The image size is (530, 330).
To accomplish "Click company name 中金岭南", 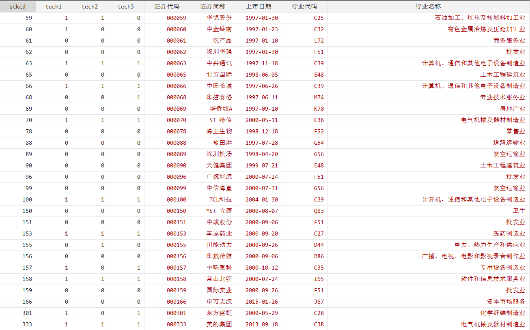I will [219, 29].
